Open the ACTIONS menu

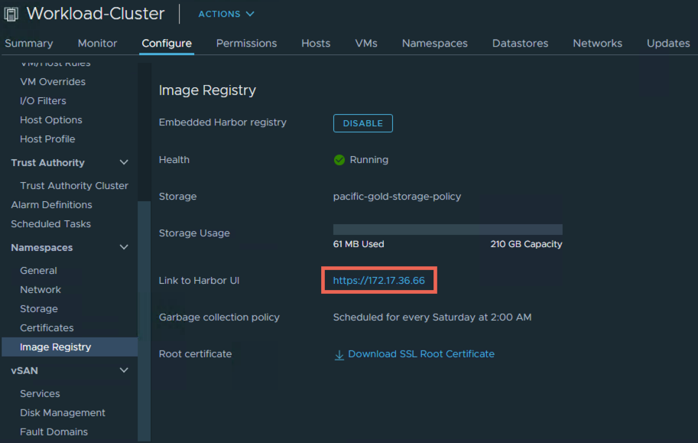pos(226,13)
